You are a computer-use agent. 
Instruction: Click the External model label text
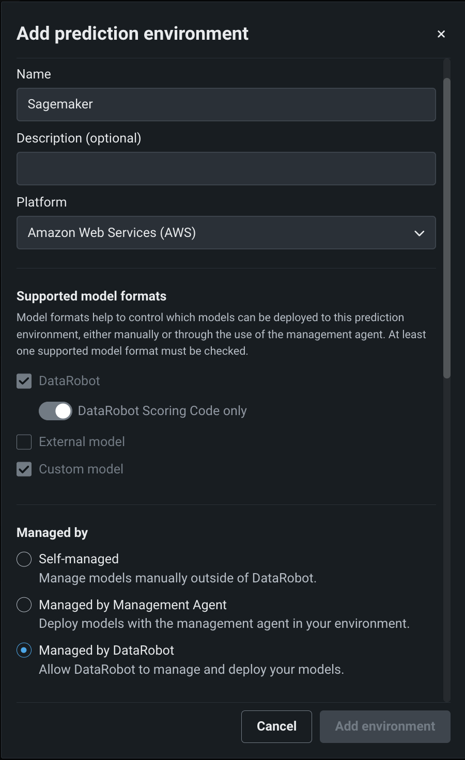click(x=82, y=442)
